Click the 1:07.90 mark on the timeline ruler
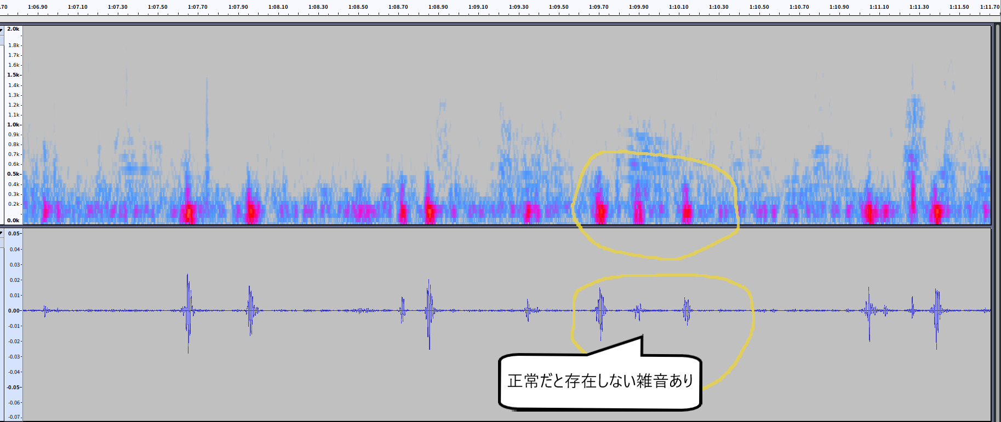This screenshot has width=1001, height=422. (238, 7)
